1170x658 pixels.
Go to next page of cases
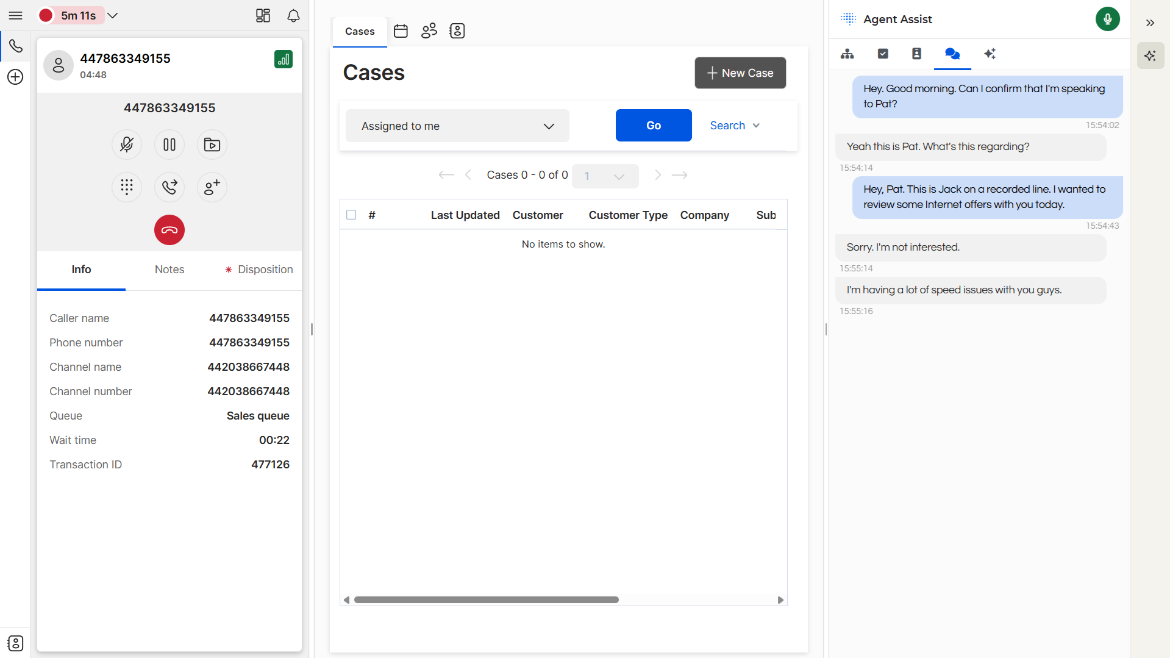tap(658, 175)
